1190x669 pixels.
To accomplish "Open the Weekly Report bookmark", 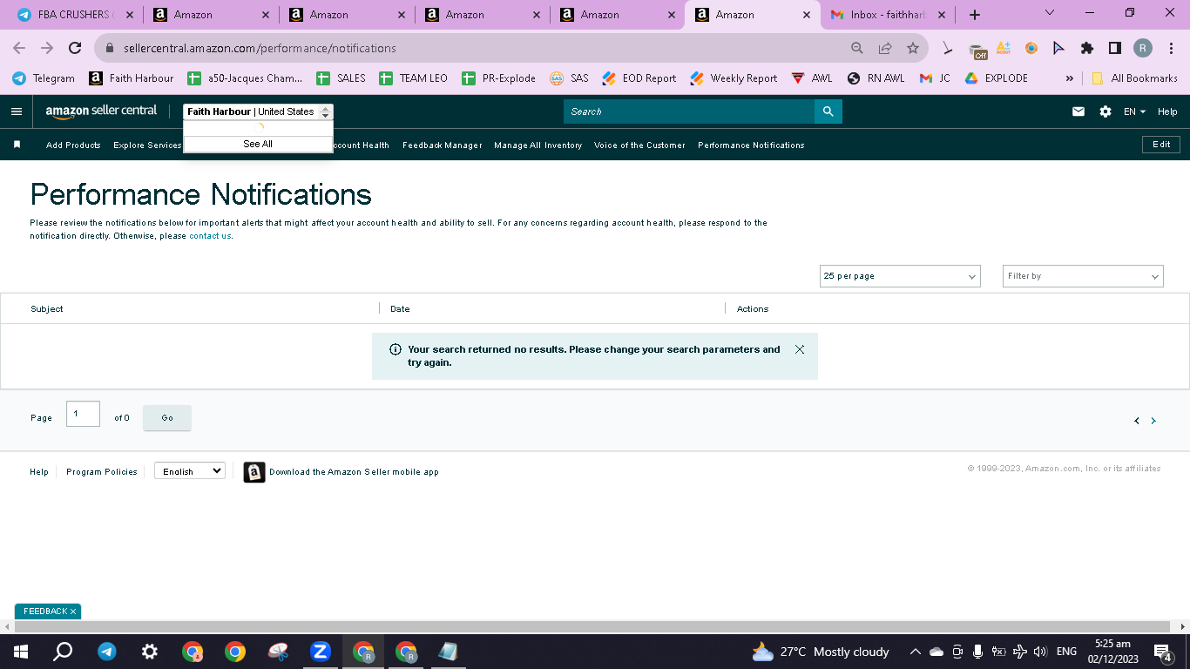I will [734, 78].
